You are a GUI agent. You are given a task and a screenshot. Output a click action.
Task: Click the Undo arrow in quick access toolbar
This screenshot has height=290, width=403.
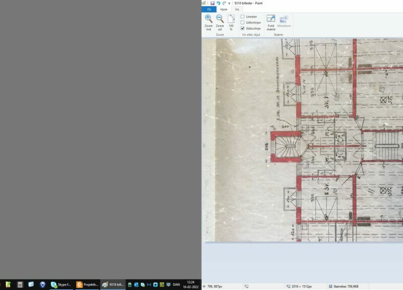coord(218,3)
